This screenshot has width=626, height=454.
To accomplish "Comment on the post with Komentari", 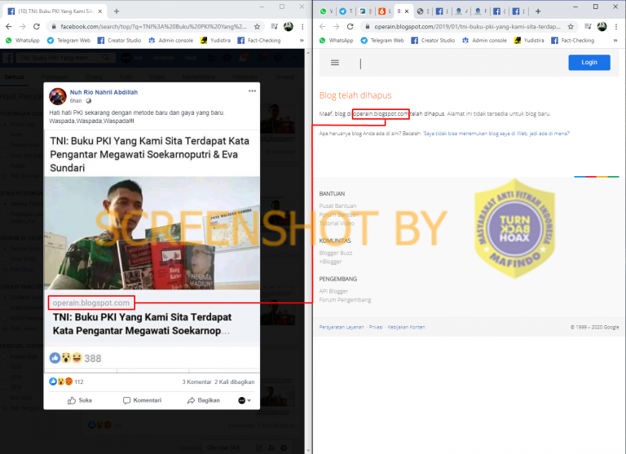I will tap(142, 400).
